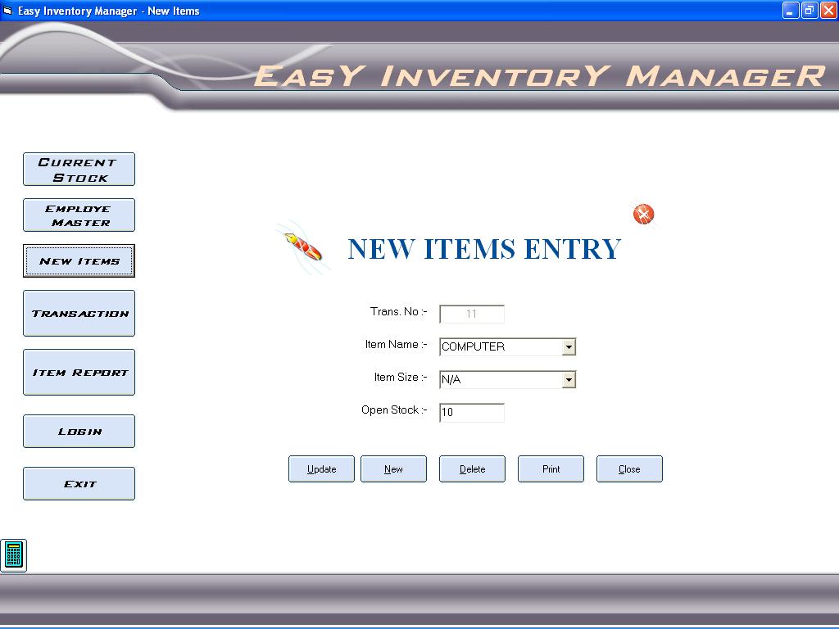Click the Update button
839x629 pixels.
click(x=321, y=469)
